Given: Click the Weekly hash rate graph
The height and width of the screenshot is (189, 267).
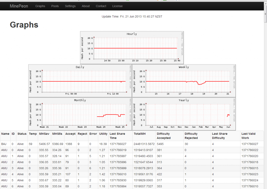Looking at the screenshot, I should point(184,81).
